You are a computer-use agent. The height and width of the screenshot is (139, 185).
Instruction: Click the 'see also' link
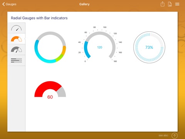point(163,136)
